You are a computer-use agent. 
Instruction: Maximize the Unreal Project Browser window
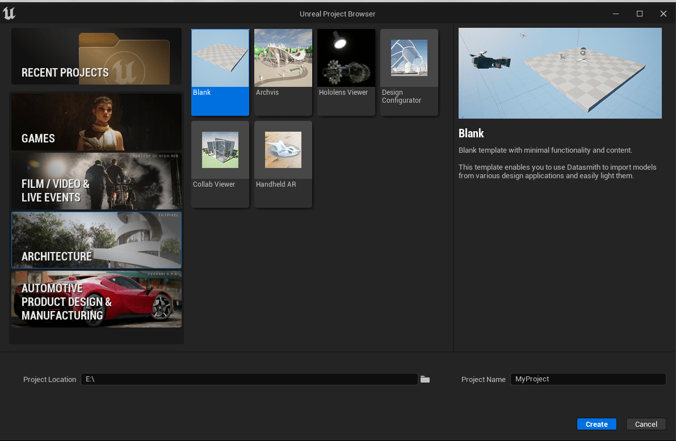click(x=640, y=14)
